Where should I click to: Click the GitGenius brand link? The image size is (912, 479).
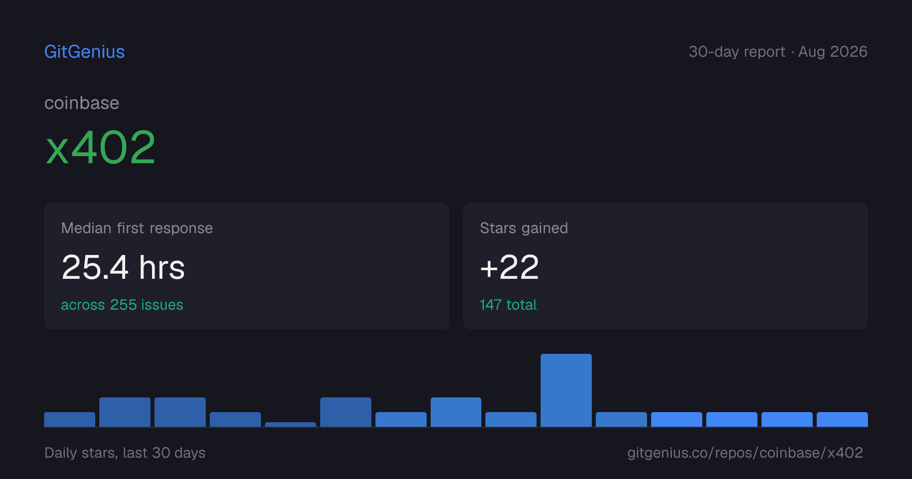pyautogui.click(x=84, y=52)
